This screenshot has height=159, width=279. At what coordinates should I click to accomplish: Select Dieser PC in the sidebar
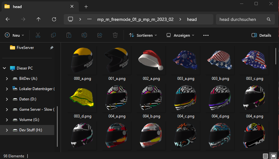coord(24,68)
